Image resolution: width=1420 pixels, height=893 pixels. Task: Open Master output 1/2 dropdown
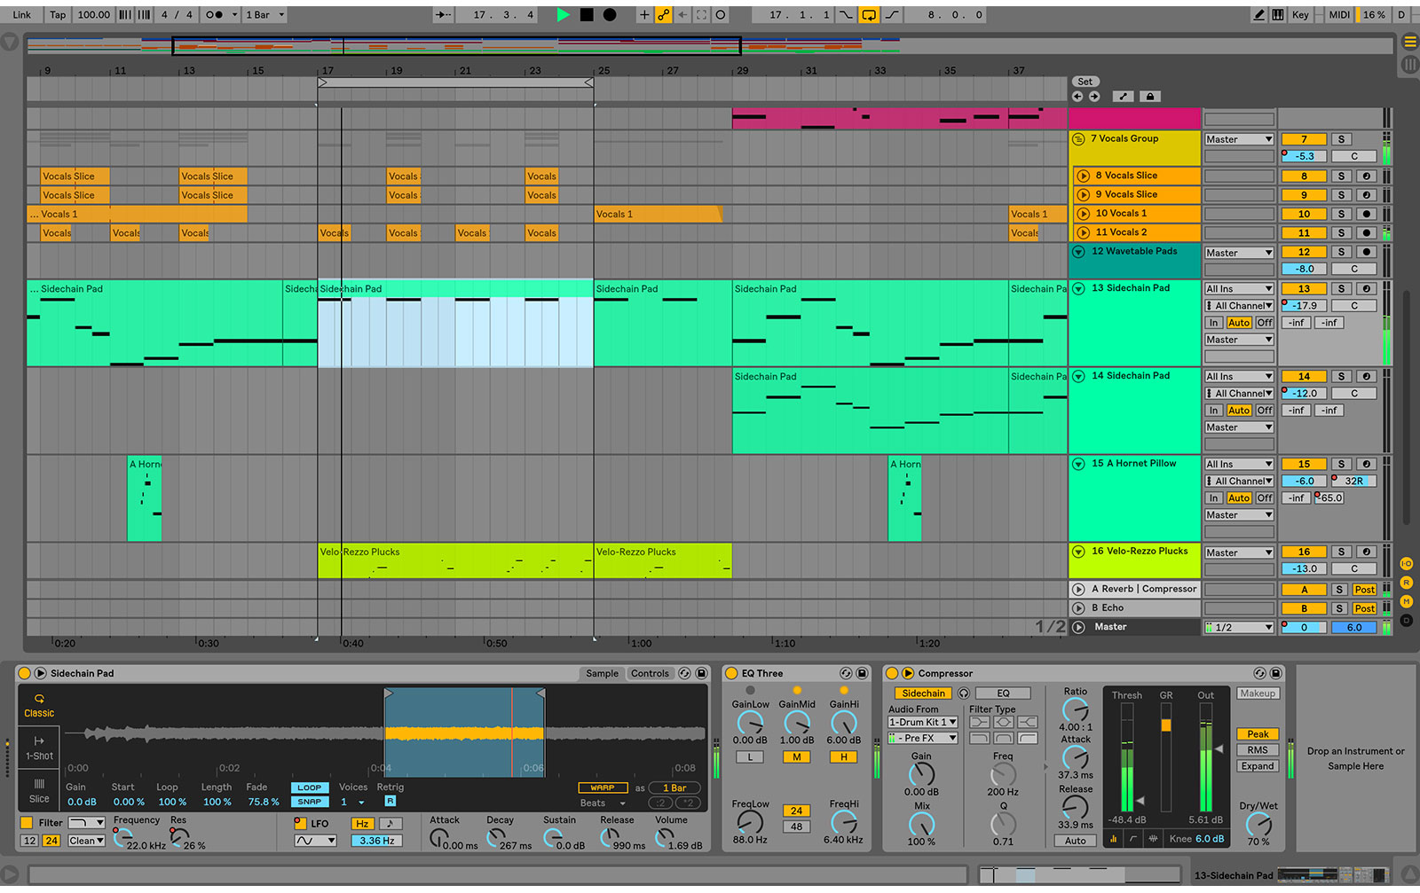tap(1239, 627)
